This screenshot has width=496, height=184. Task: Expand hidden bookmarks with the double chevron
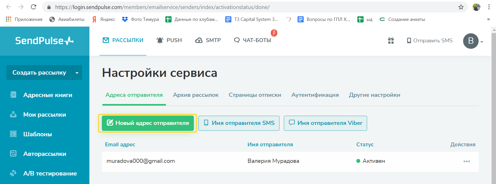(x=488, y=19)
